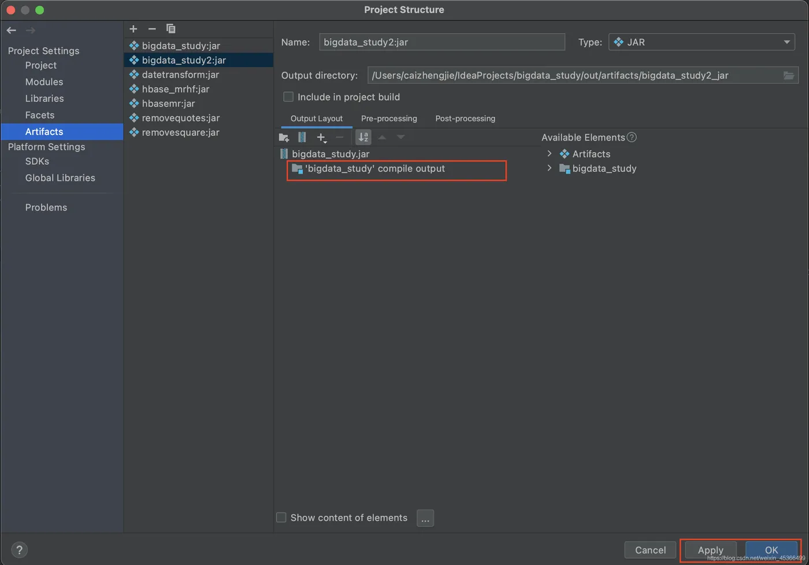The image size is (809, 565).
Task: Open Project in Project Settings
Action: tap(41, 65)
